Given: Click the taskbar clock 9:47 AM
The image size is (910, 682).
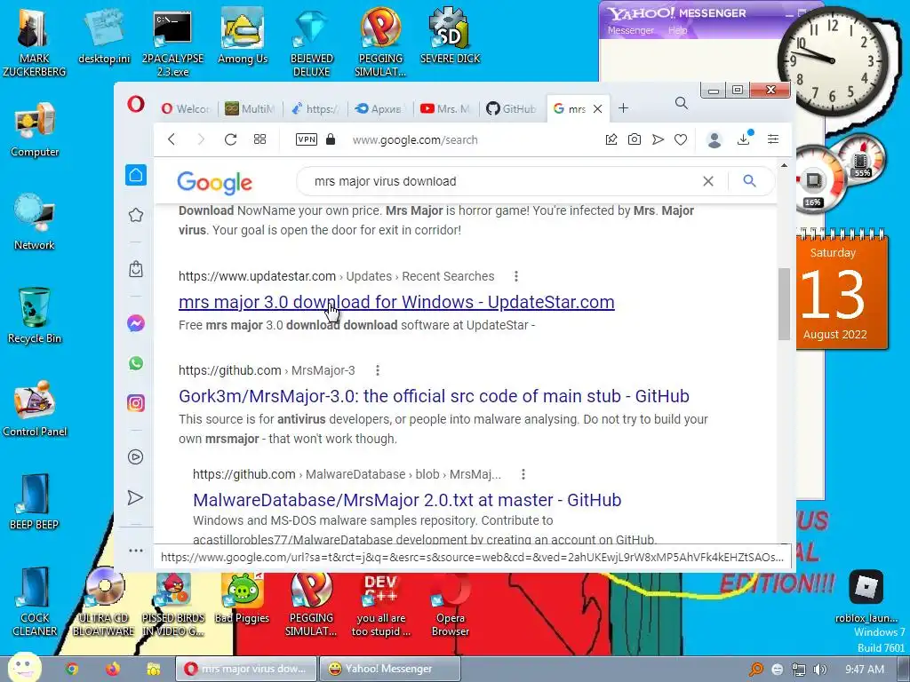Looking at the screenshot, I should coord(864,670).
